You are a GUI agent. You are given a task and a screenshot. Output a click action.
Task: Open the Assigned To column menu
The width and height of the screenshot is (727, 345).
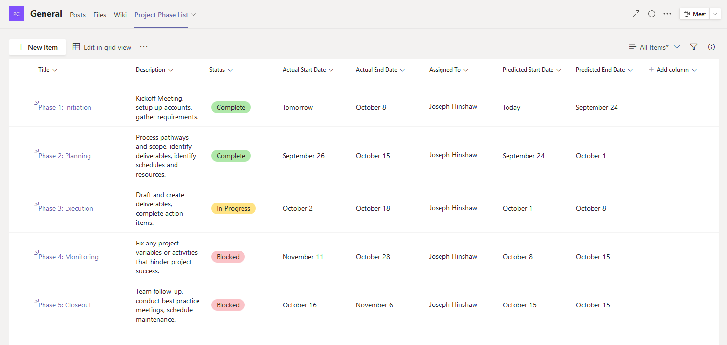(x=449, y=70)
